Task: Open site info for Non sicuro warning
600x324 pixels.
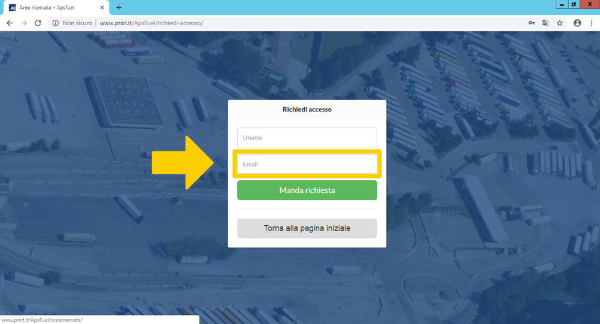Action: (x=56, y=23)
